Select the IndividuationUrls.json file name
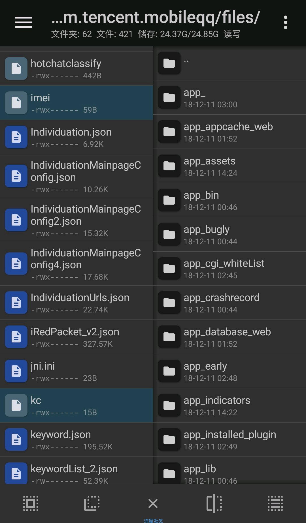The height and width of the screenshot is (523, 306). coord(80,298)
